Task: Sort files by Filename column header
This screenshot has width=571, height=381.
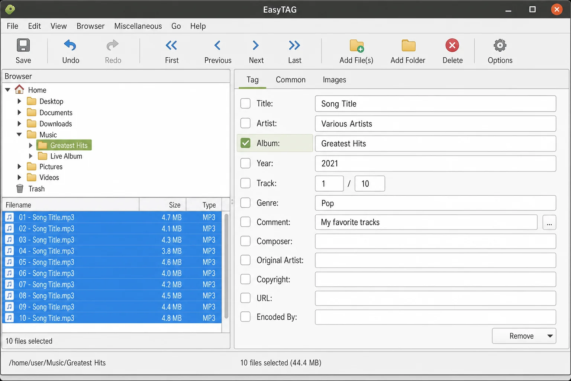Action: [x=71, y=205]
